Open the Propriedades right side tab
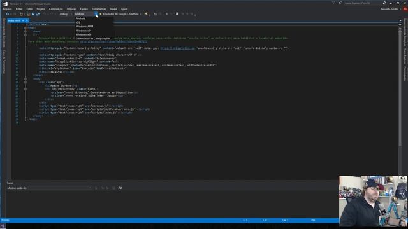Viewport: 408px width, 229px height. [405, 74]
